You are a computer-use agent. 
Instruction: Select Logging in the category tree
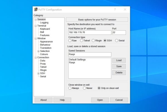[x=44, y=23]
